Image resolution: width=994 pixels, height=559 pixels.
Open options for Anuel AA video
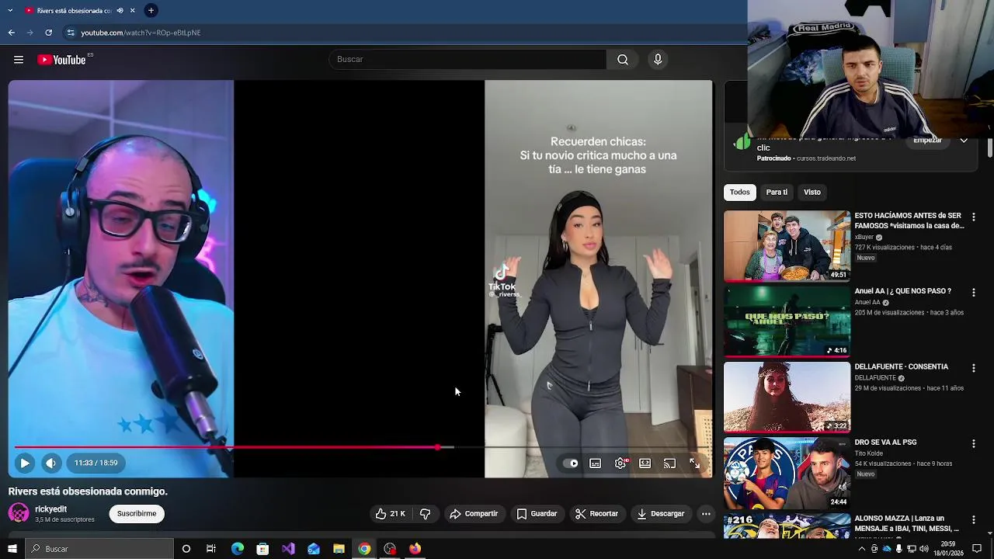point(973,293)
